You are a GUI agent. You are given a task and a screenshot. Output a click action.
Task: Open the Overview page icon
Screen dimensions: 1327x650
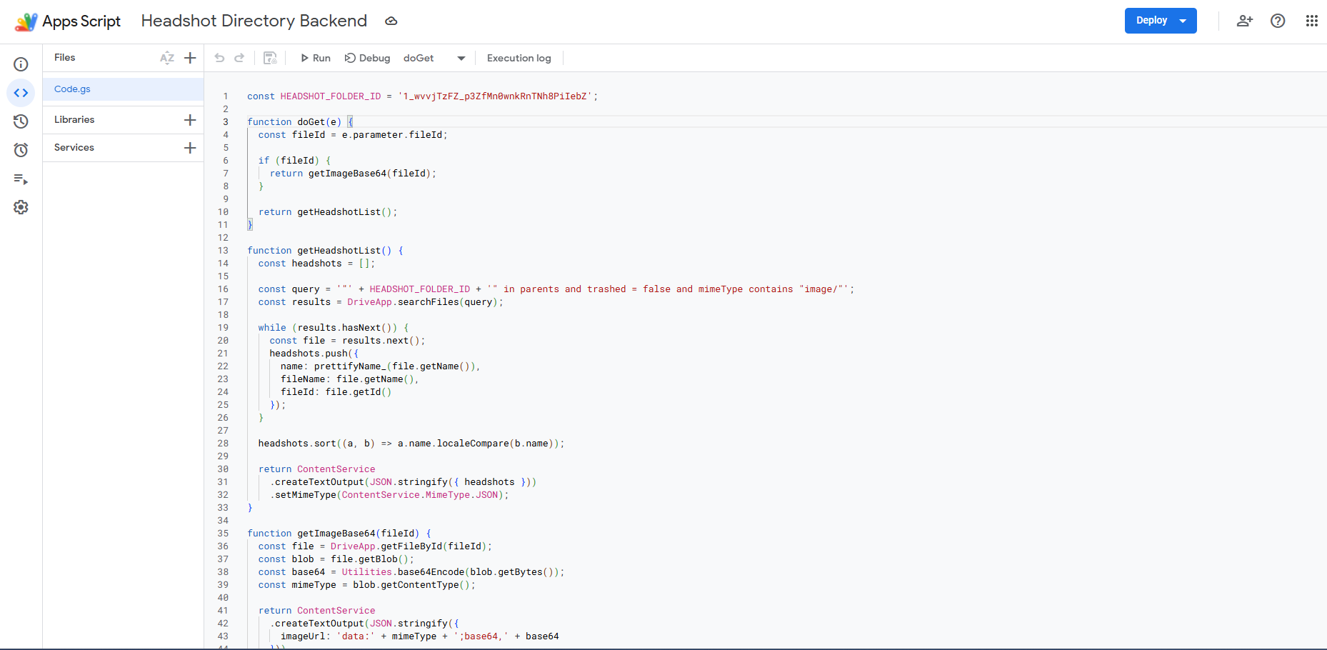[21, 64]
